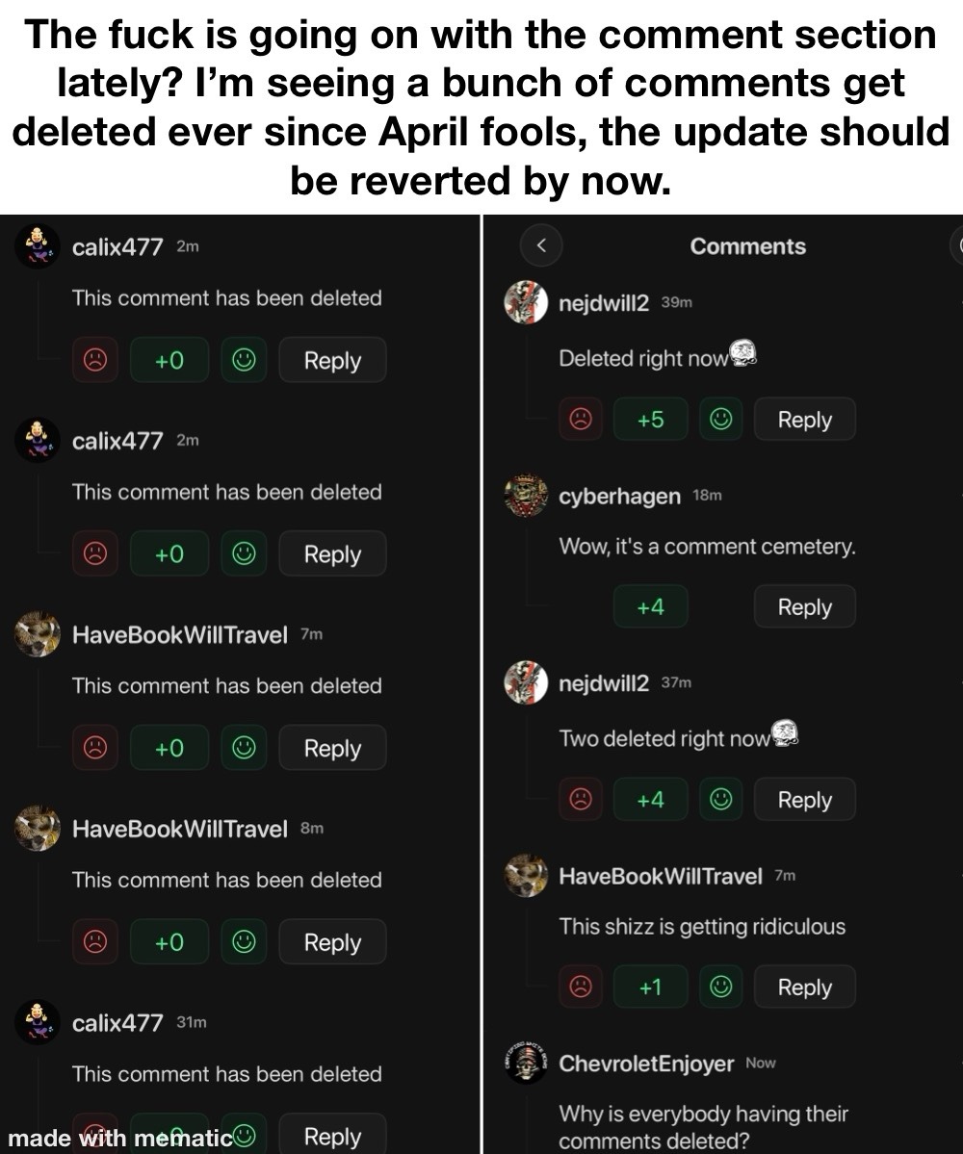Click the +5 vote count on nejdwill2's comment
963x1154 pixels.
[650, 419]
